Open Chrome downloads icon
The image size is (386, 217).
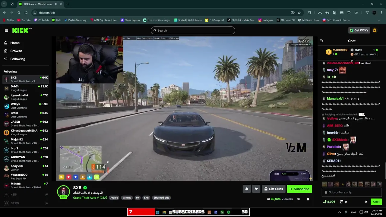[x=320, y=13]
